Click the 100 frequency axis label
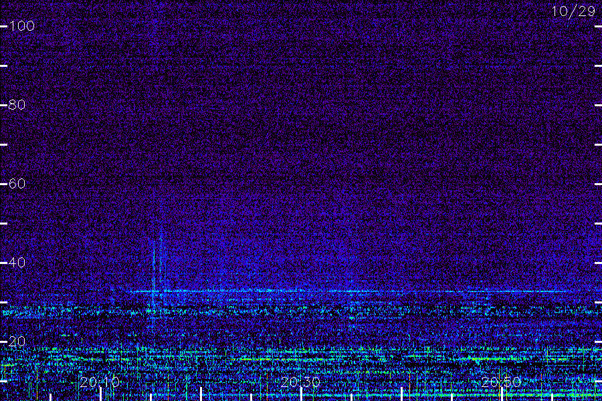602x401 pixels. [22, 26]
